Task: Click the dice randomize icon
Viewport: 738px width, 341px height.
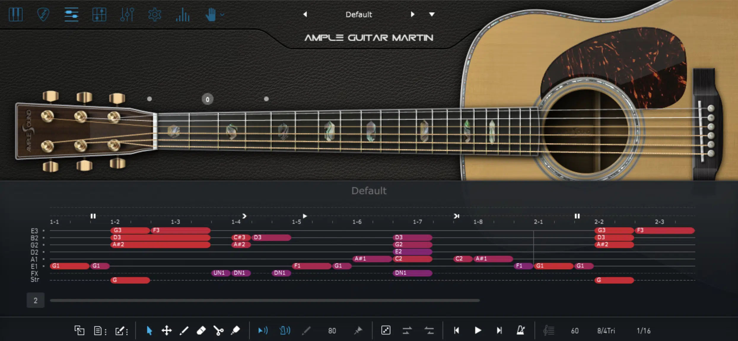Action: click(x=386, y=330)
